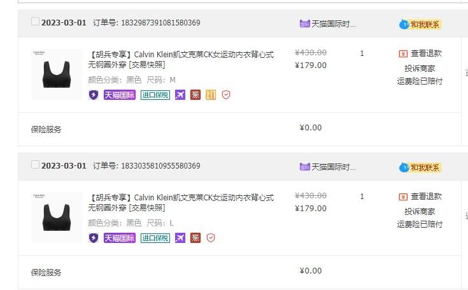Click 和我联系 button for first order
The width and height of the screenshot is (468, 290).
(x=420, y=24)
